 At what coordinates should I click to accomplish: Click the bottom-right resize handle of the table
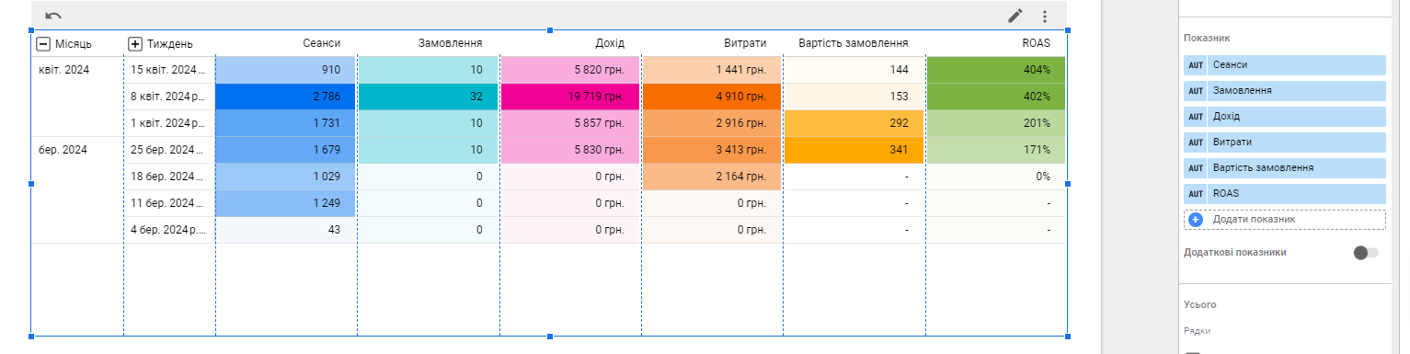click(1068, 337)
